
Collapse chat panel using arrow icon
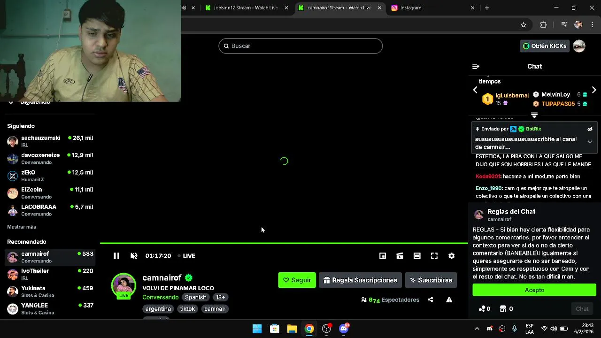point(476,67)
